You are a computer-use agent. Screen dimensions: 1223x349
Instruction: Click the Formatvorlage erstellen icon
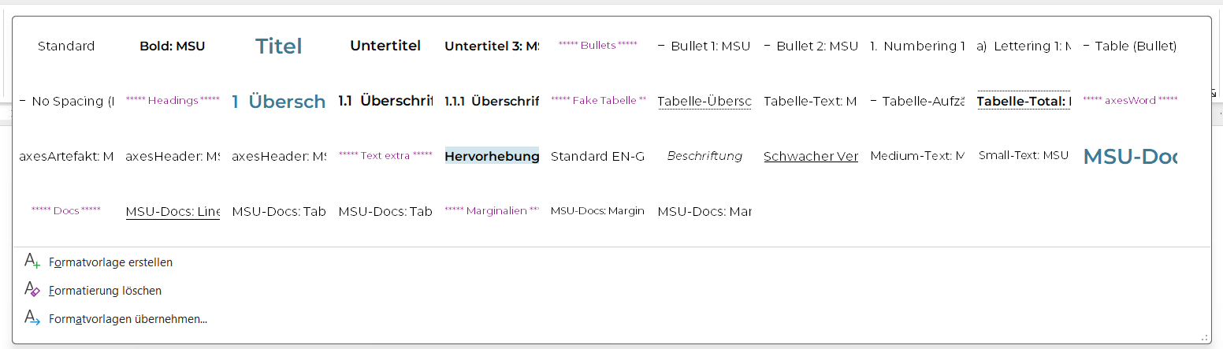click(32, 262)
